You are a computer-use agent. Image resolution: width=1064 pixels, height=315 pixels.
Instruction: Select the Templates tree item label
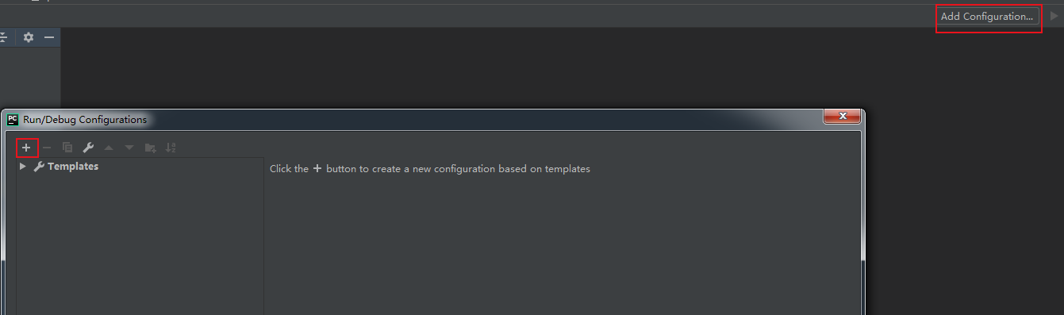point(73,167)
